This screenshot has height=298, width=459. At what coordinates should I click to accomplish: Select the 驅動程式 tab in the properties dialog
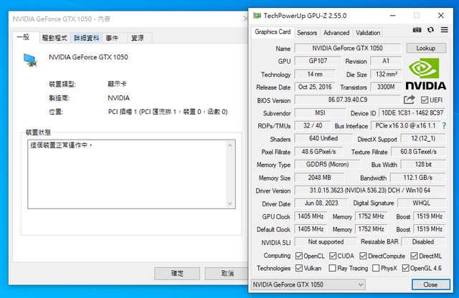[x=55, y=38]
